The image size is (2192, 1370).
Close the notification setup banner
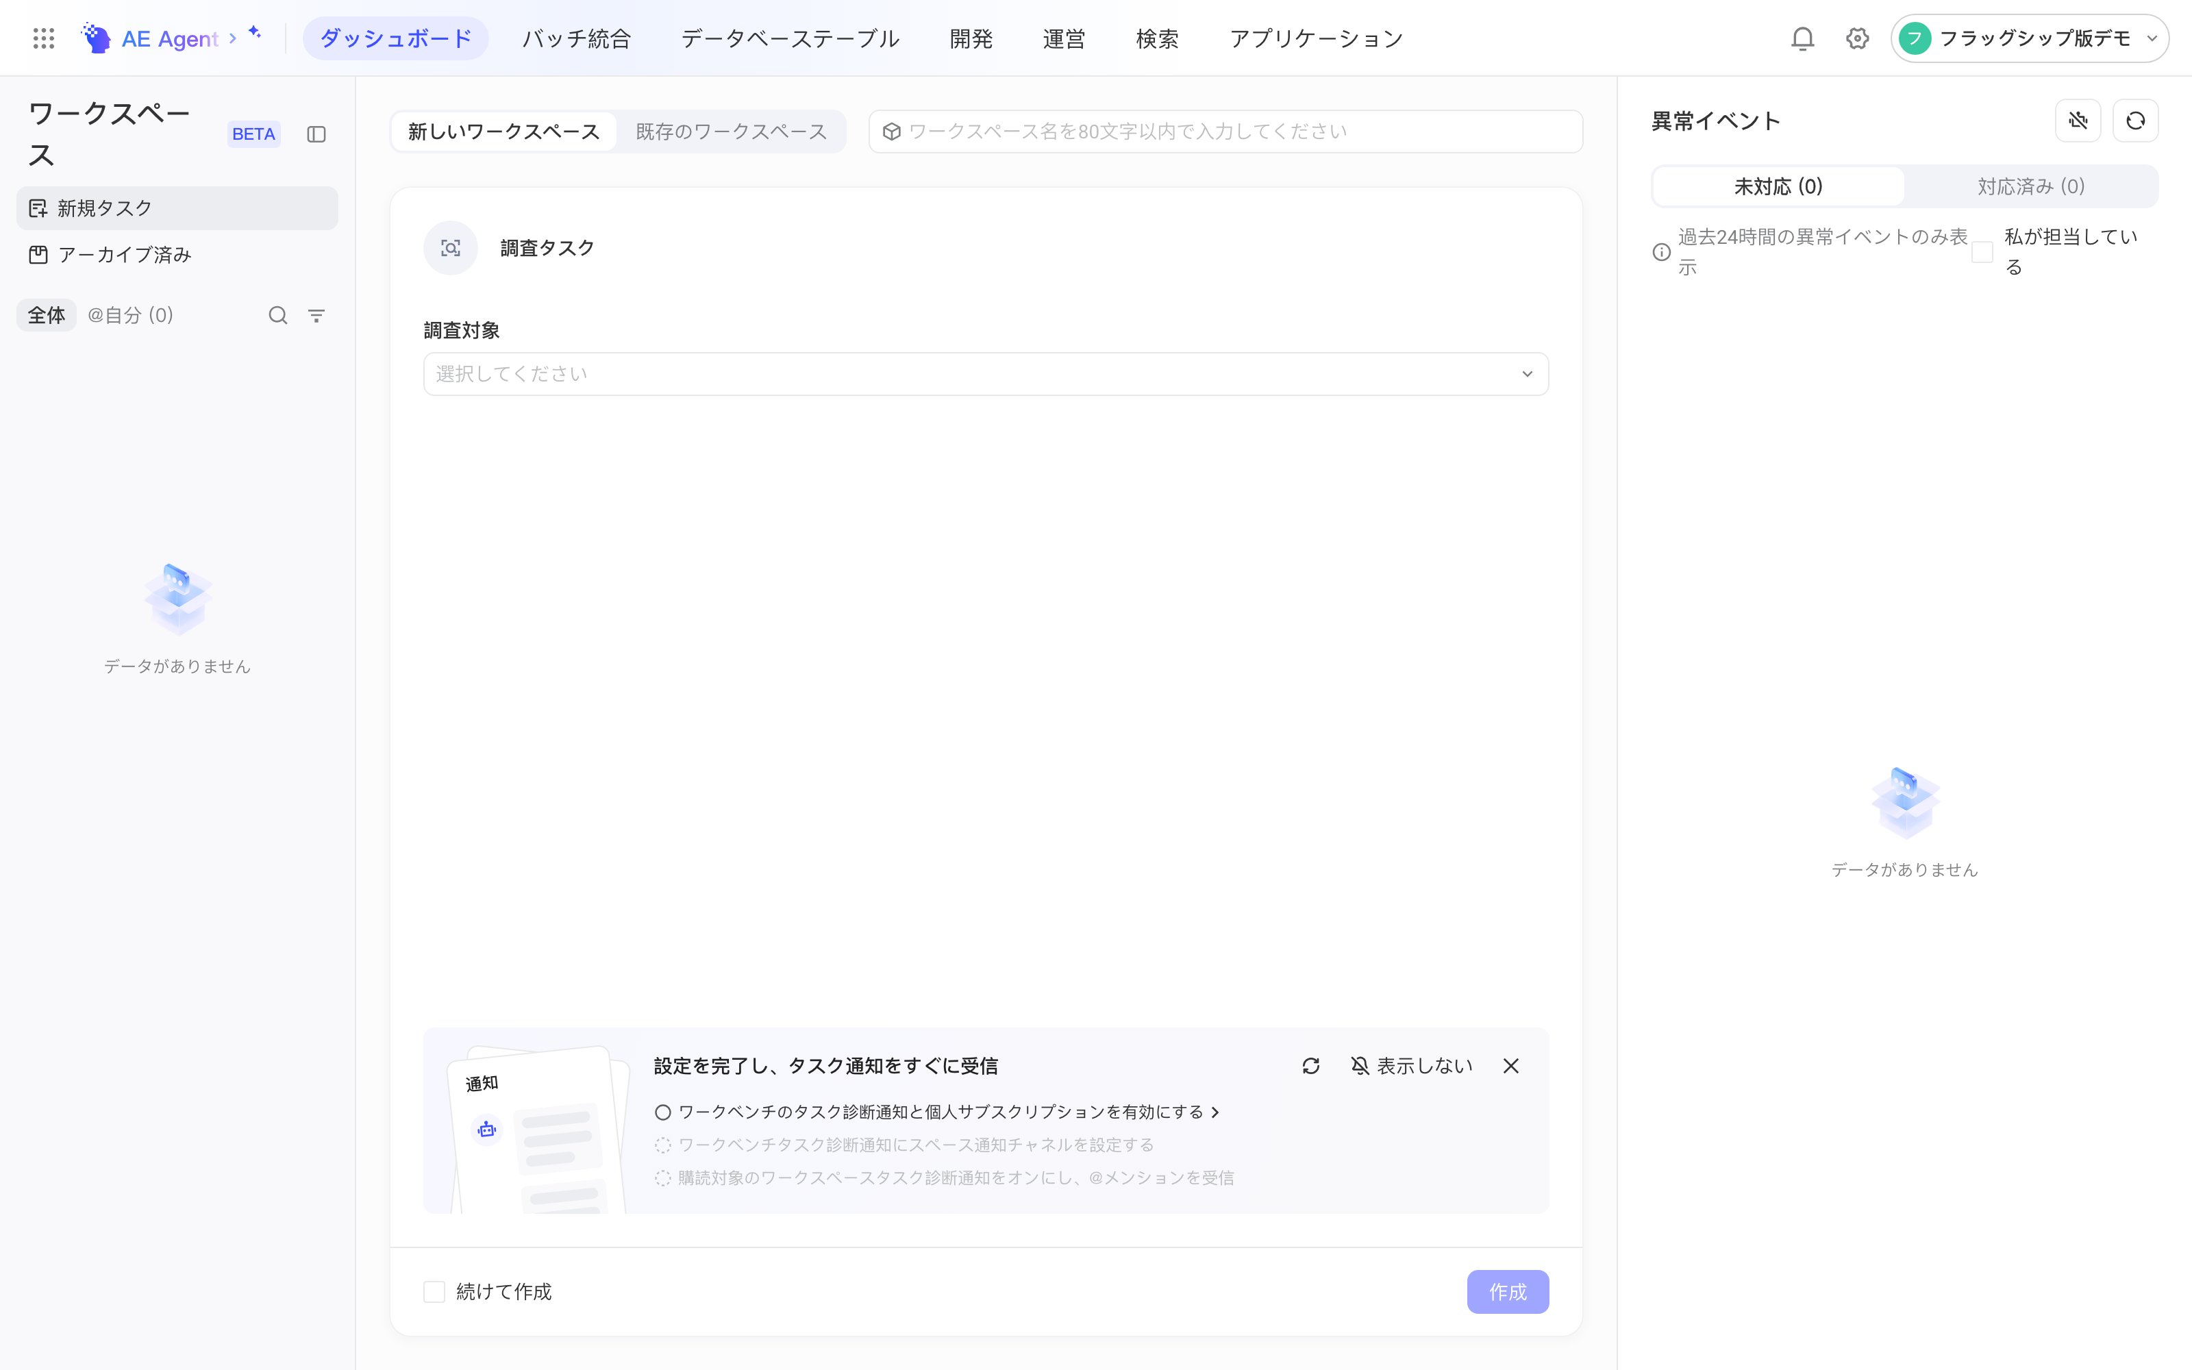[x=1511, y=1066]
